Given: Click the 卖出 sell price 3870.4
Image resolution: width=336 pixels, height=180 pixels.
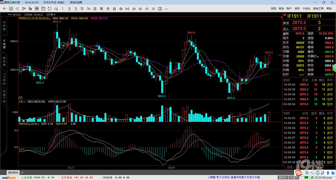Looking at the screenshot, I should pos(299,22).
